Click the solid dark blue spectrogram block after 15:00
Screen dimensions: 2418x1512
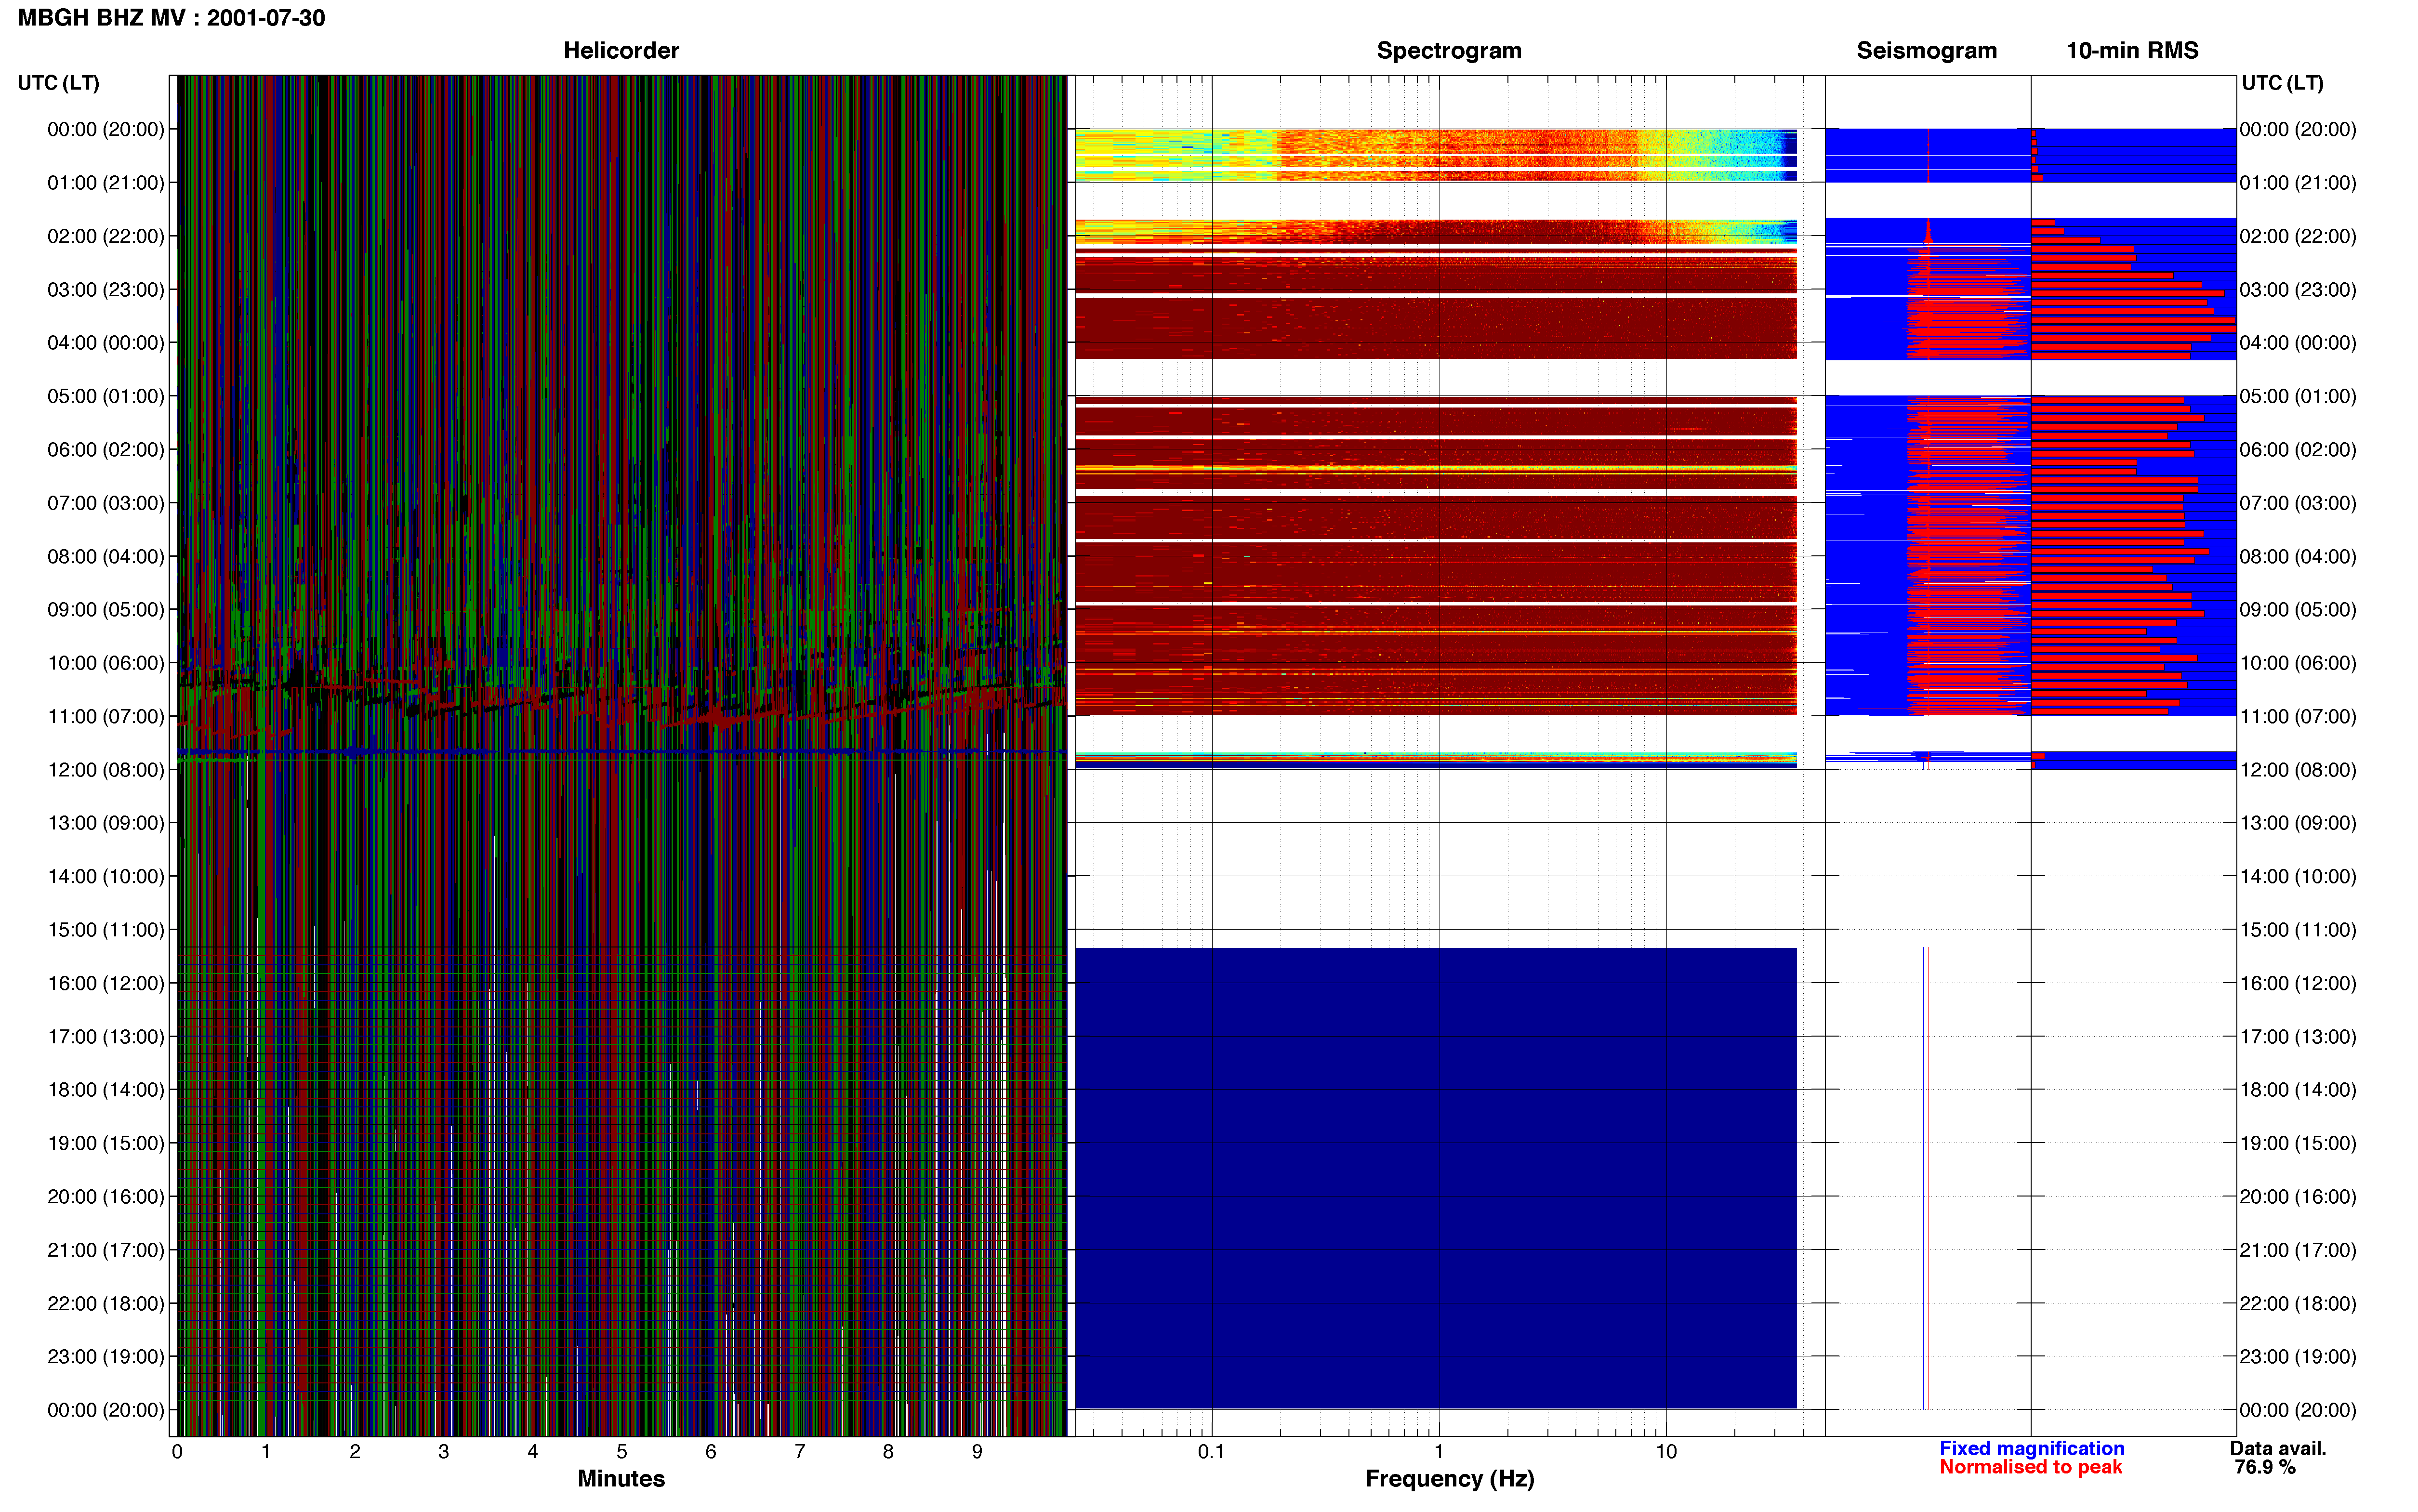point(1435,1178)
